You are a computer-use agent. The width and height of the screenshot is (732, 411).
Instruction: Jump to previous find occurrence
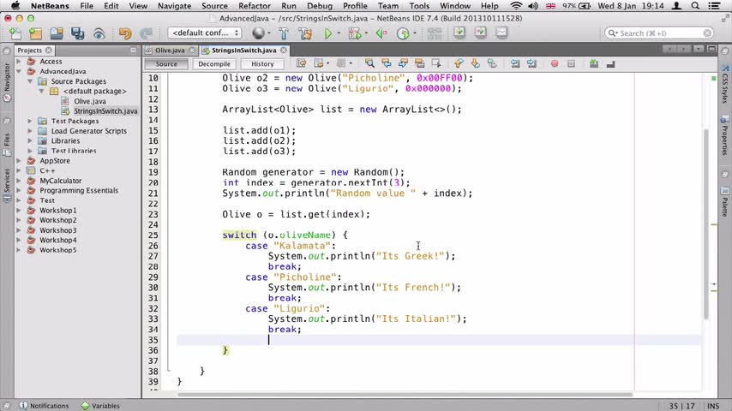click(386, 63)
